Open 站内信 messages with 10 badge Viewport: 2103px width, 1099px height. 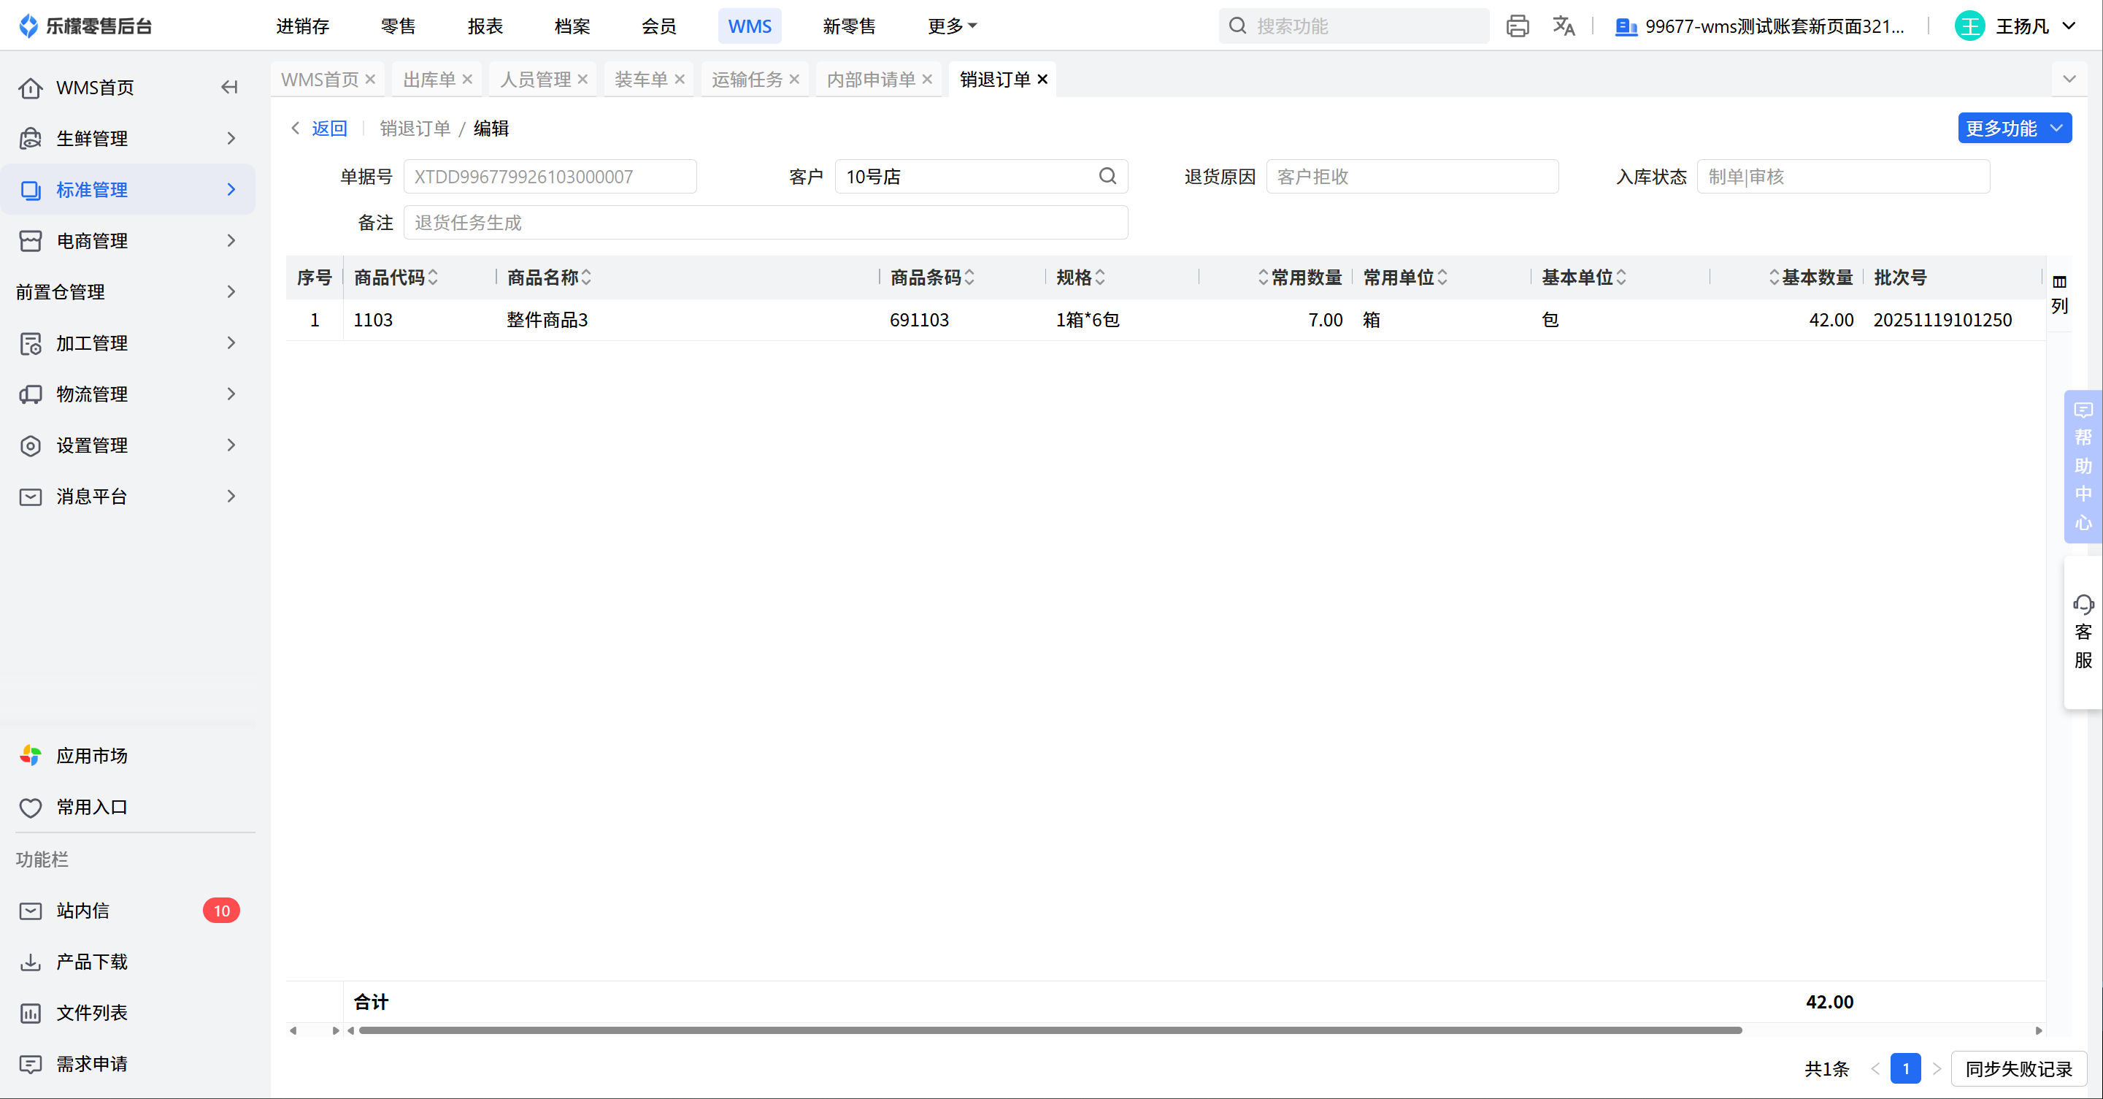(82, 911)
